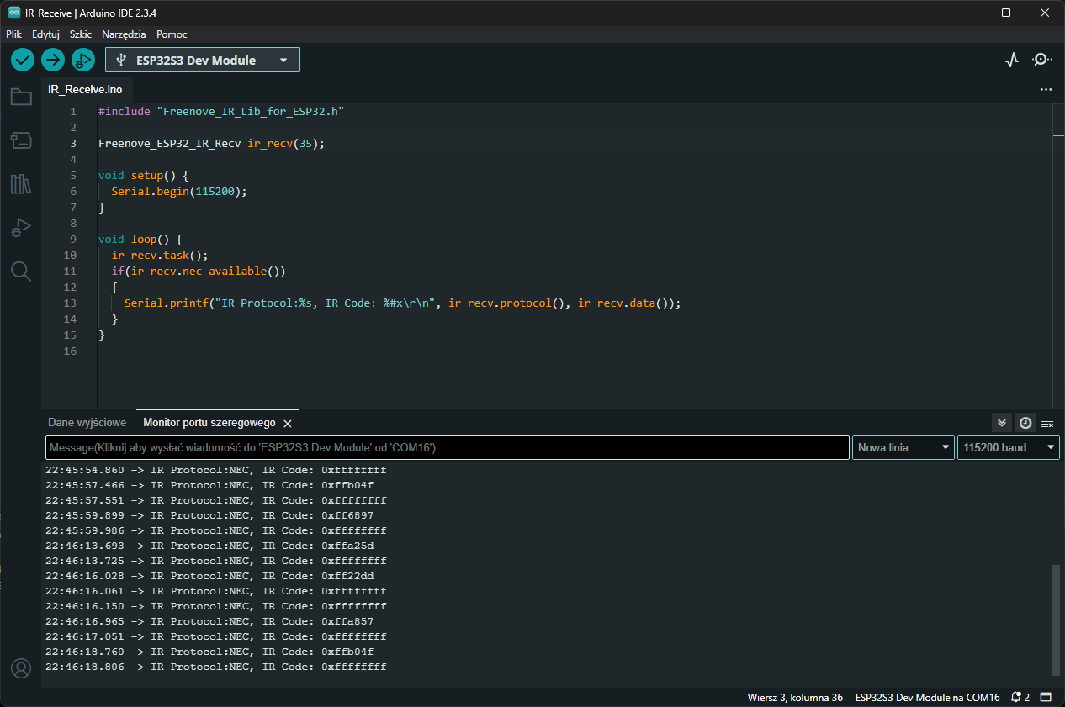Click the ir_recv.task() line
Image resolution: width=1065 pixels, height=707 pixels.
pyautogui.click(x=160, y=256)
